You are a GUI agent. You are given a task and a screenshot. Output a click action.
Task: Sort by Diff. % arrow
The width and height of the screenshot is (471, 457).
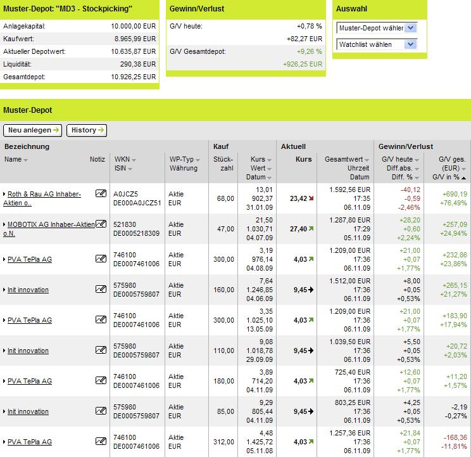tap(417, 178)
